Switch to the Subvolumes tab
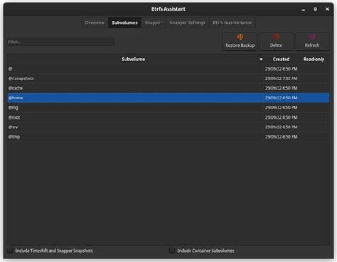 [125, 23]
